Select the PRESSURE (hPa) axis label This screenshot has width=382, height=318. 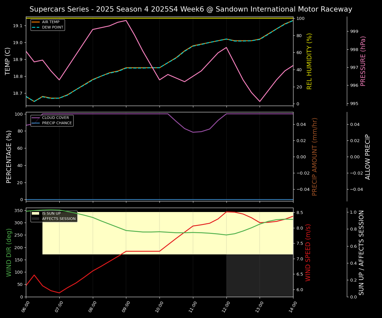click(x=363, y=61)
